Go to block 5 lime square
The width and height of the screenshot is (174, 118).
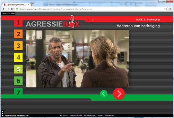pyautogui.click(x=18, y=69)
